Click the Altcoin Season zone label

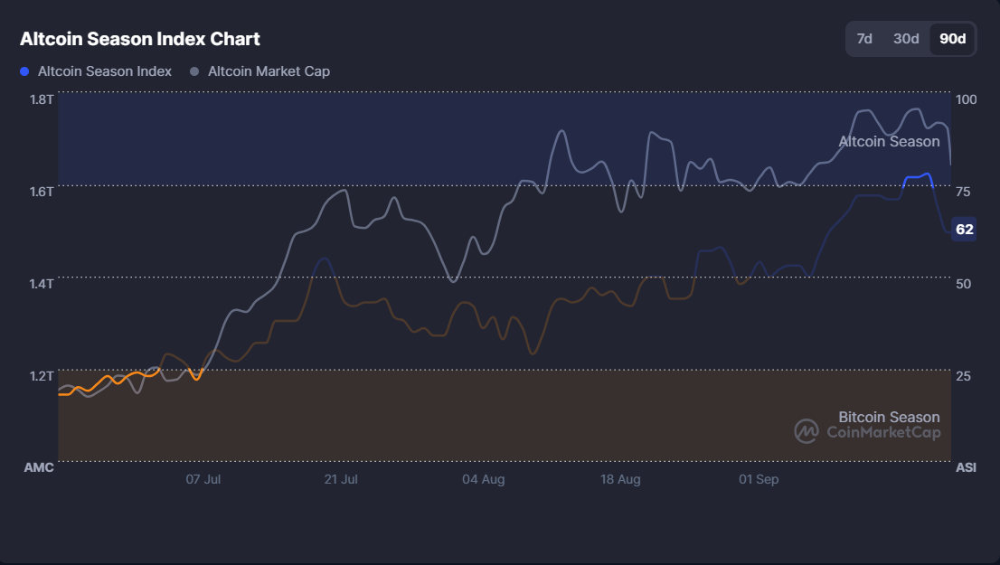889,141
